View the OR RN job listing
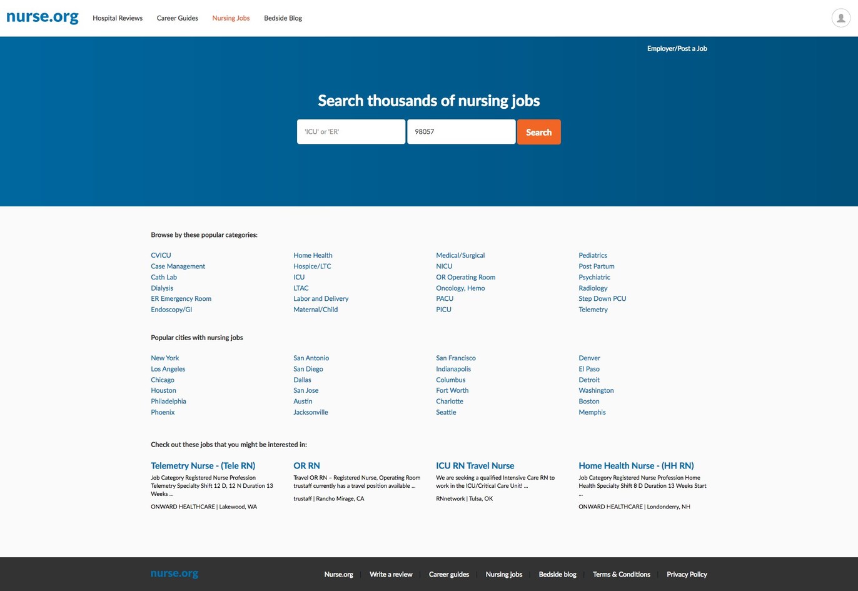 pyautogui.click(x=306, y=466)
